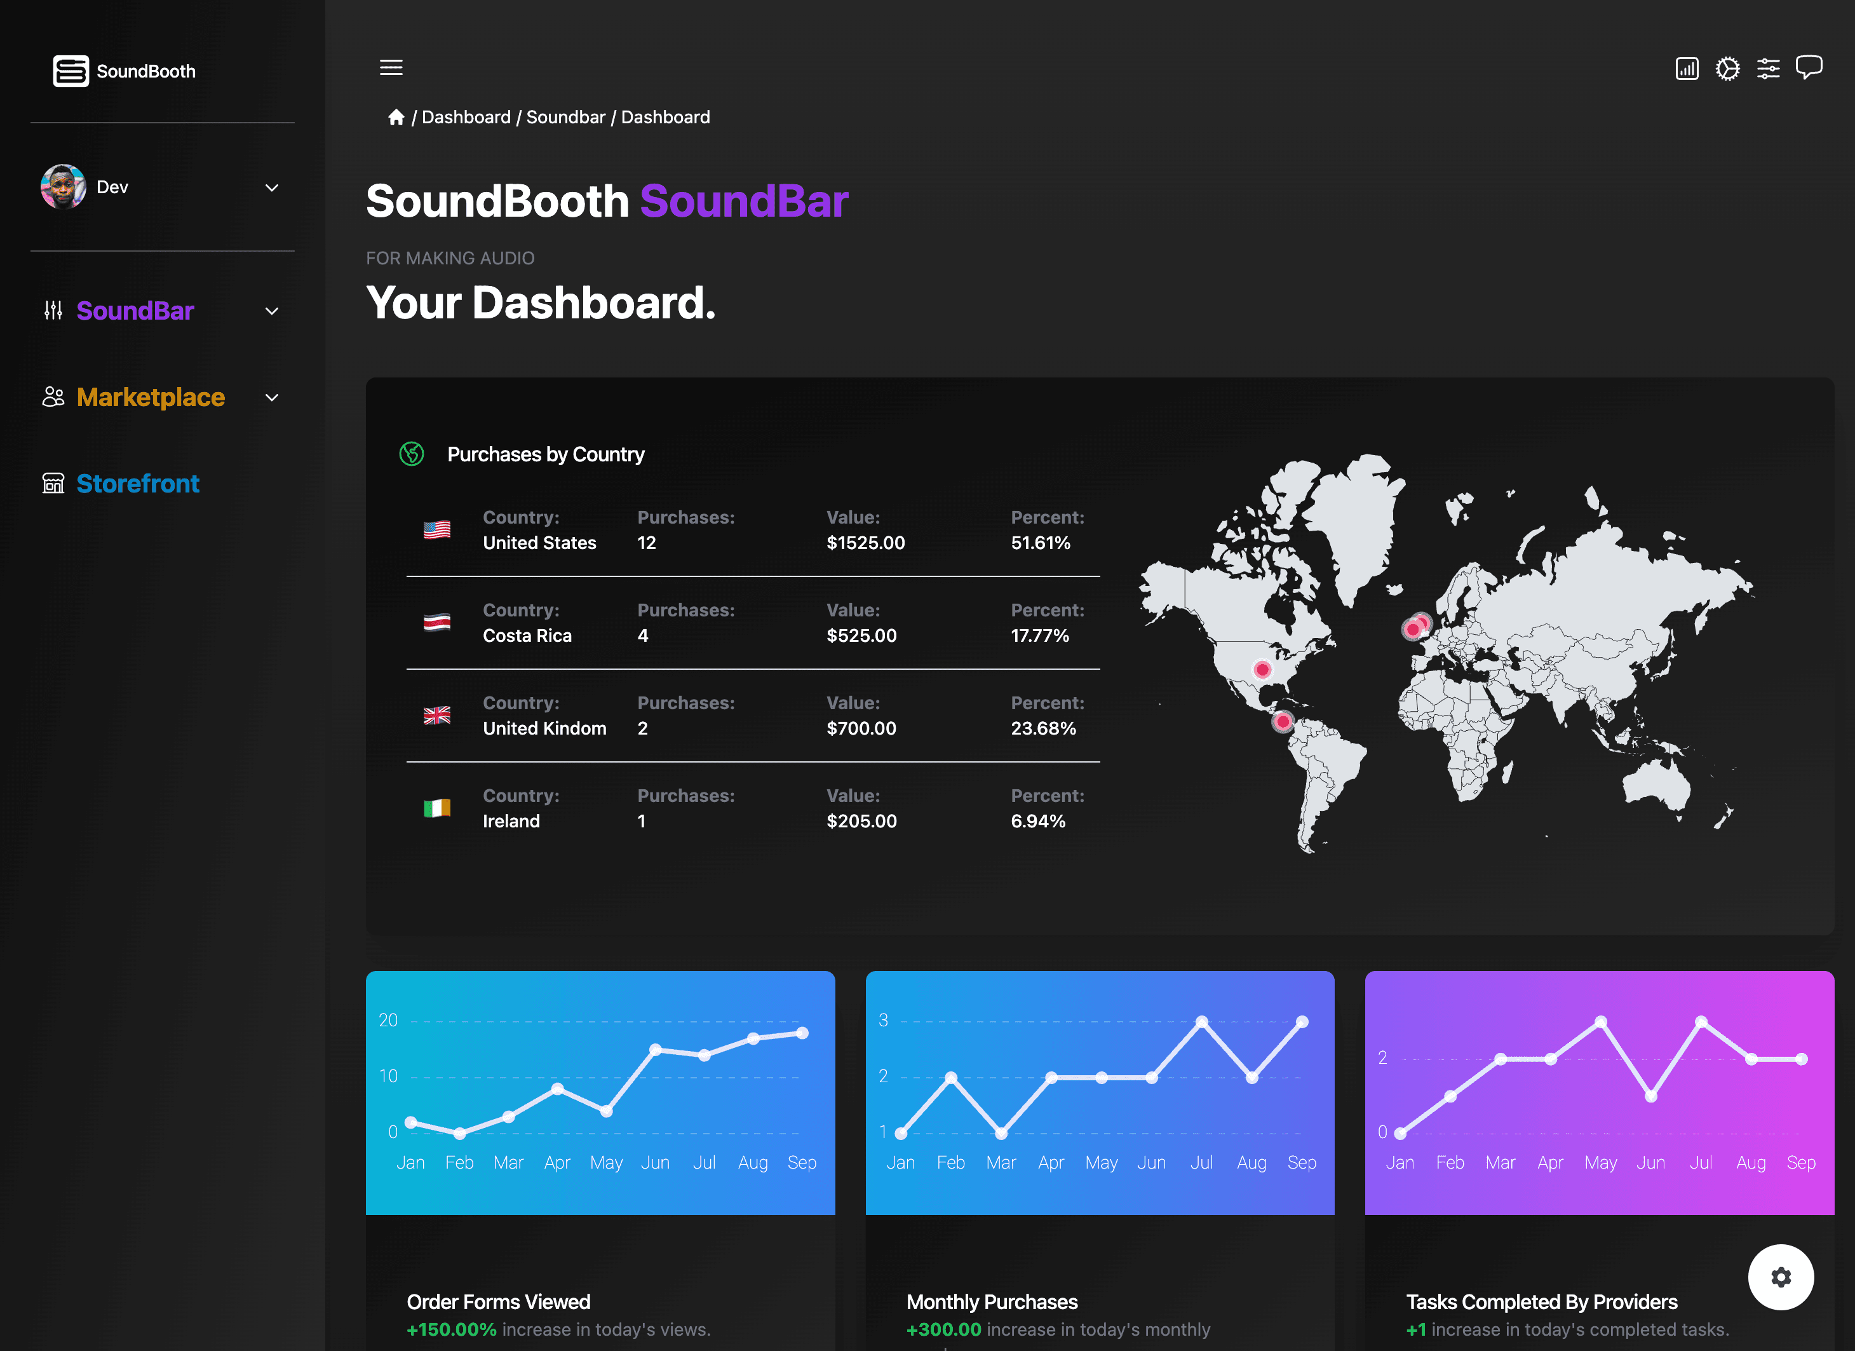The height and width of the screenshot is (1351, 1855).
Task: Click the United States flag row marker
Action: click(x=437, y=529)
